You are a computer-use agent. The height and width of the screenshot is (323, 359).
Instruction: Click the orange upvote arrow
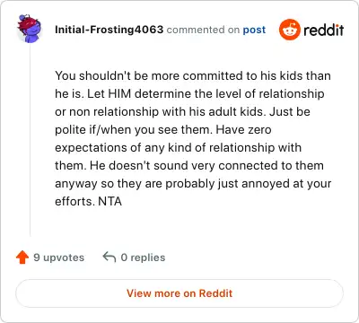22,258
